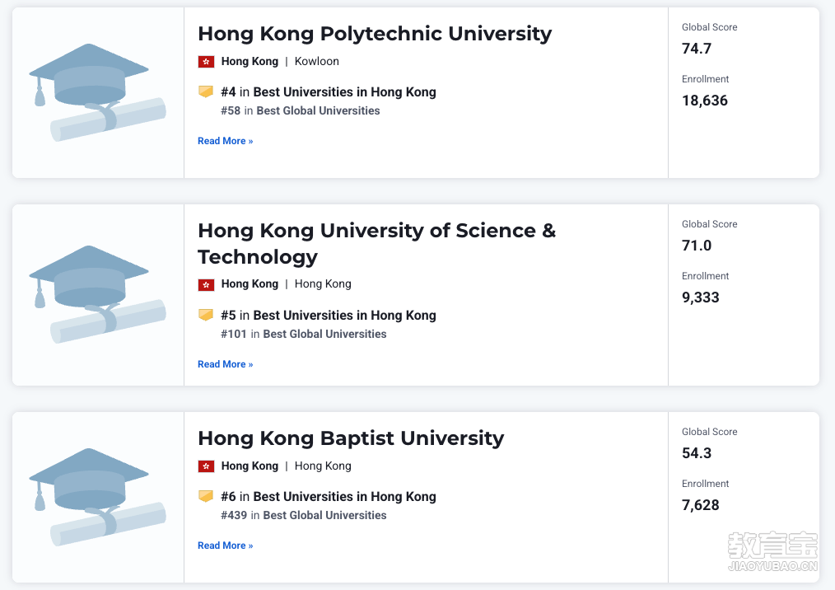Click the Hong Kong Baptist University graduation cap image
Viewport: 835px width, 590px height.
tap(97, 497)
